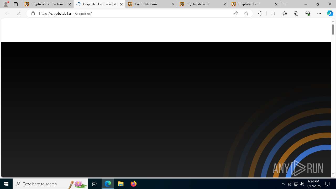Enable split screen view
Image resolution: width=336 pixels, height=189 pixels.
click(x=273, y=13)
